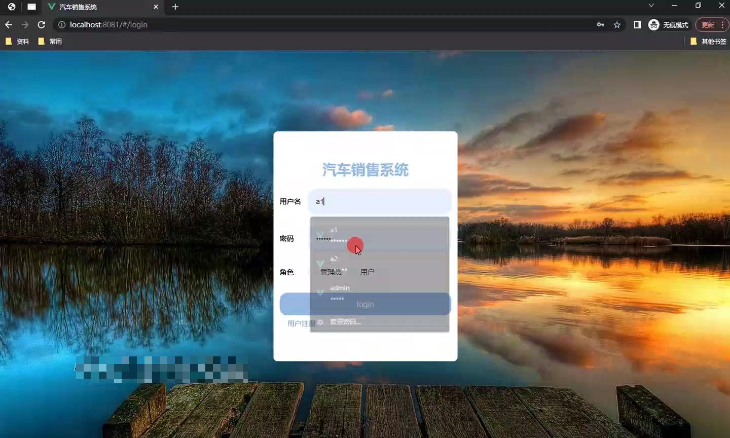The image size is (730, 438).
Task: Open the saved passwords key icon
Action: [x=601, y=25]
